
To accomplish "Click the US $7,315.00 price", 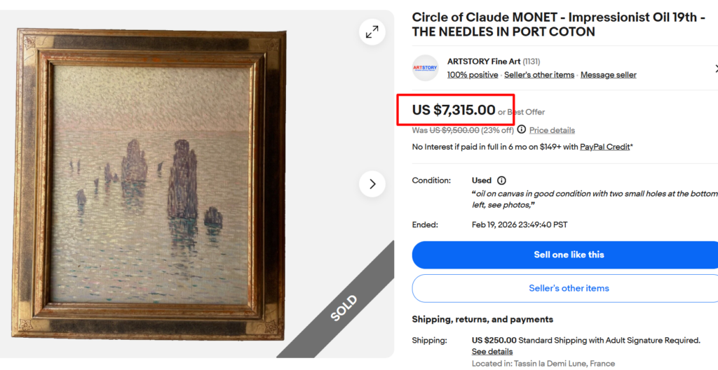I will [x=454, y=110].
